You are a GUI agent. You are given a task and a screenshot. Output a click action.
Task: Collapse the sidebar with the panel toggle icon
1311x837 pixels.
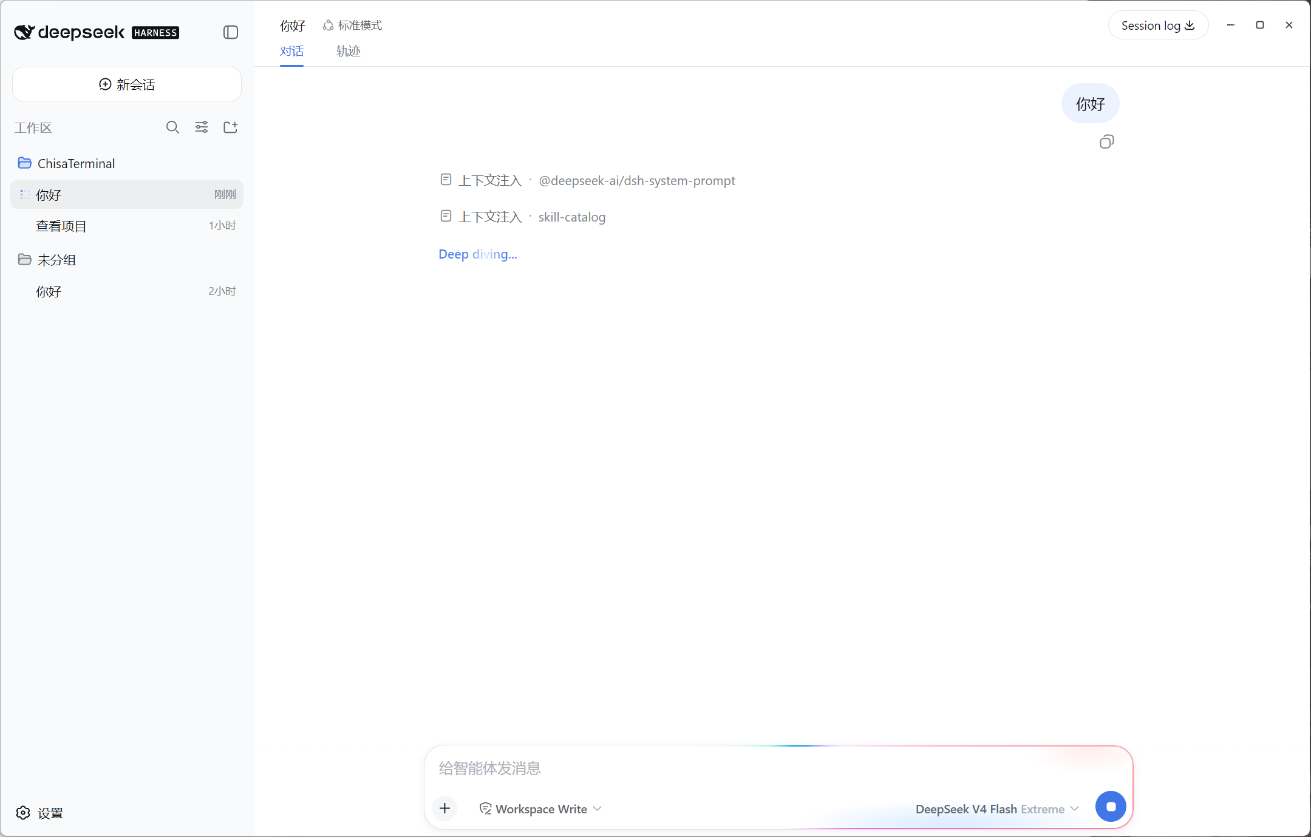click(x=231, y=32)
